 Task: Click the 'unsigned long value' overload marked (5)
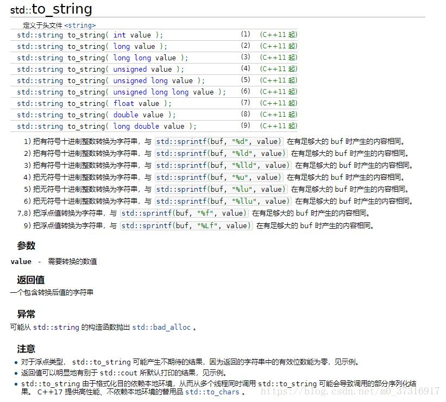pos(111,80)
